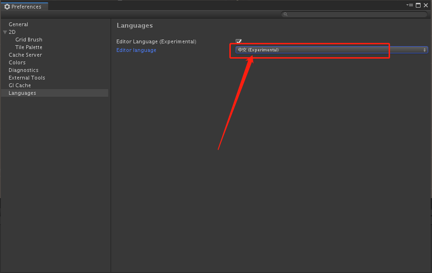Open the General preferences section

(x=18, y=24)
